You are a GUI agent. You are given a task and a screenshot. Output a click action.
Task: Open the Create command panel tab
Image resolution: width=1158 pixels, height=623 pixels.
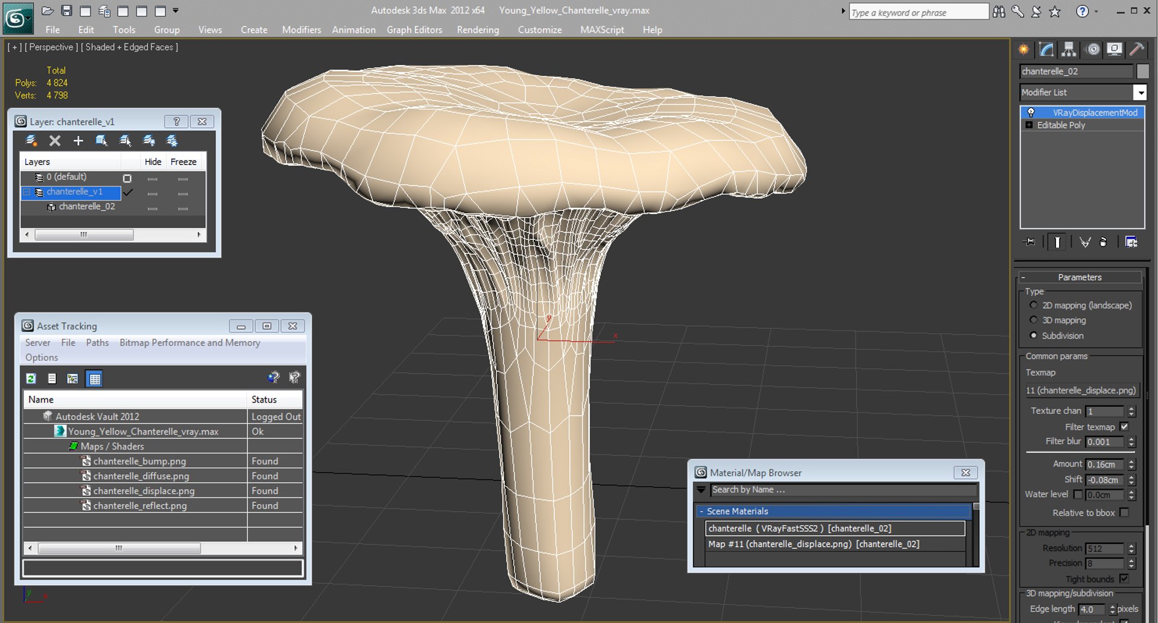click(x=1024, y=49)
